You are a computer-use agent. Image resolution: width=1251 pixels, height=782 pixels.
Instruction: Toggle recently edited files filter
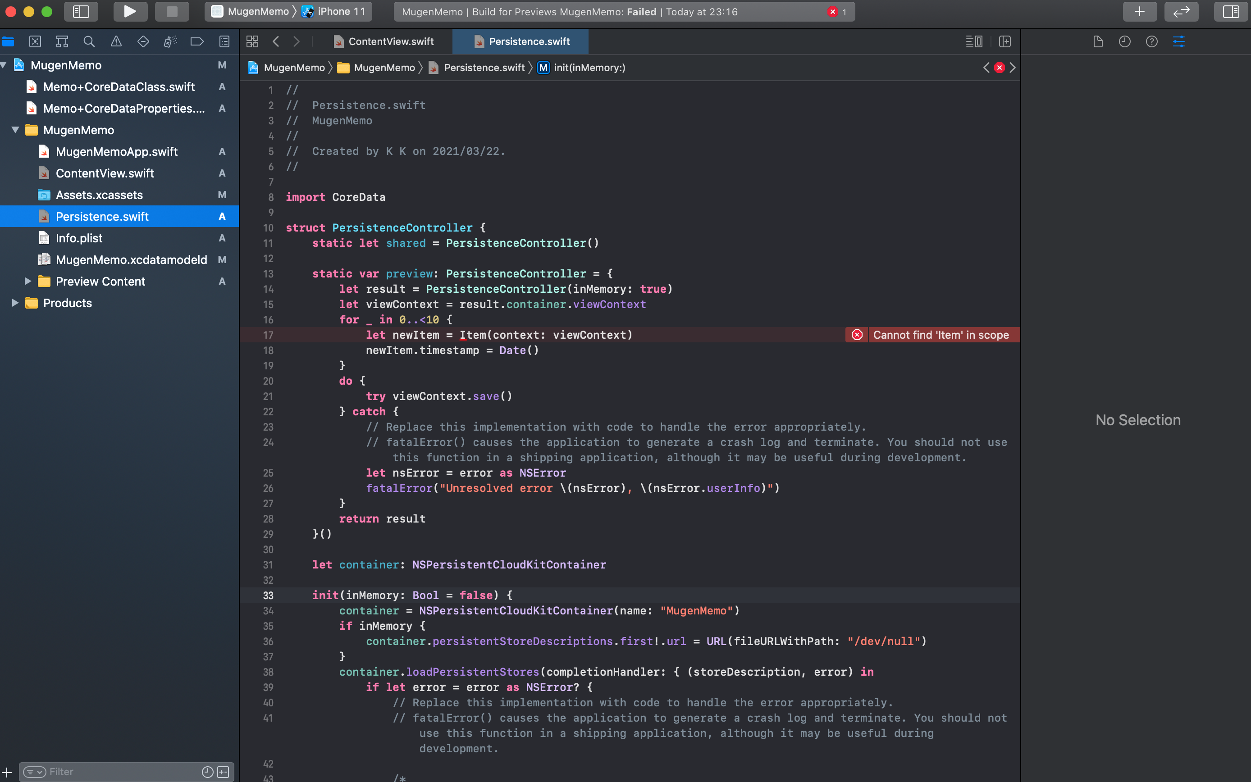pyautogui.click(x=207, y=772)
